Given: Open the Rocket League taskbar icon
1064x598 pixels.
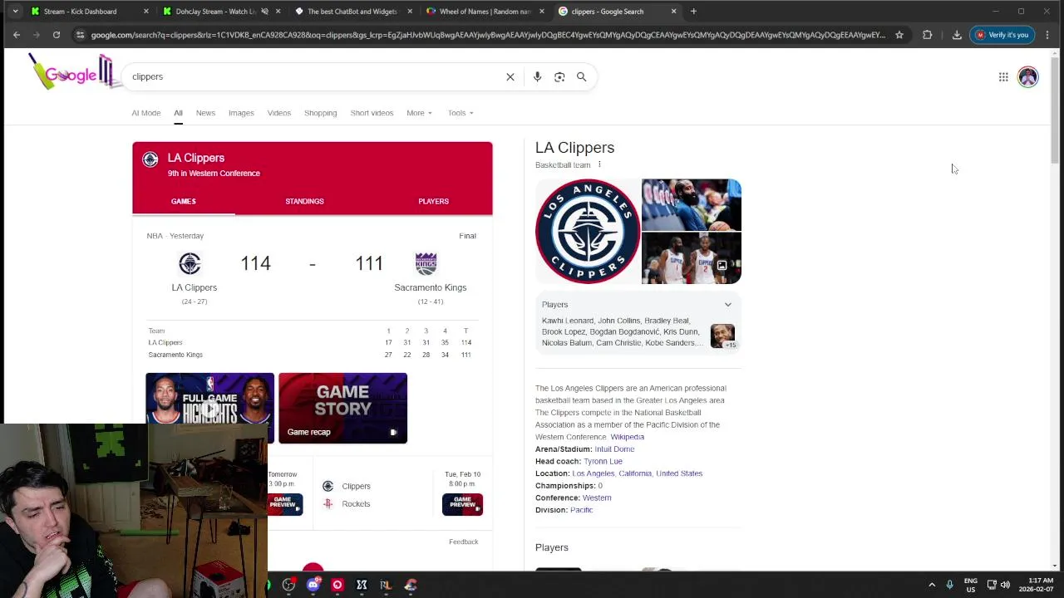Looking at the screenshot, I should point(386,585).
